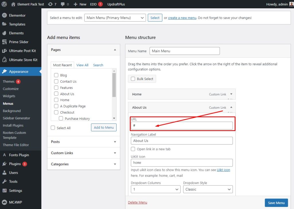The height and width of the screenshot is (209, 294).
Task: Click into the URL input field
Action: click(x=182, y=126)
